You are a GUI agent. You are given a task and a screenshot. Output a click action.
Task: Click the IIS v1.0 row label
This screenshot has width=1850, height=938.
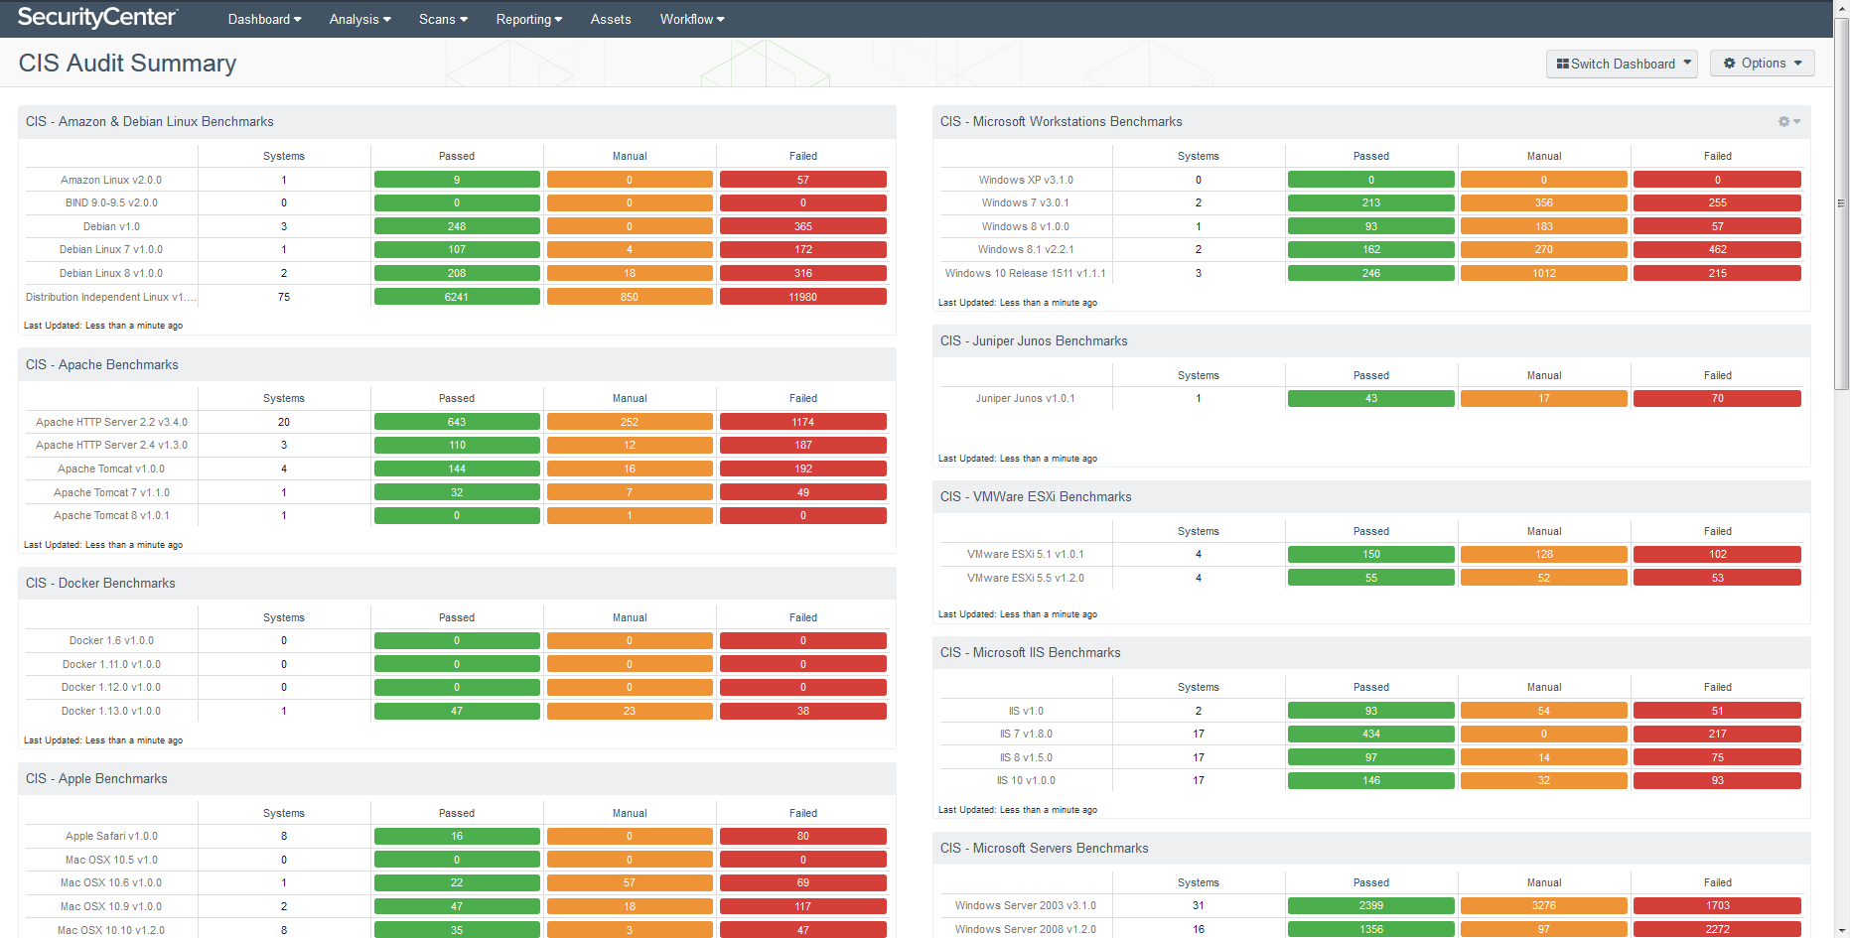tap(1026, 711)
